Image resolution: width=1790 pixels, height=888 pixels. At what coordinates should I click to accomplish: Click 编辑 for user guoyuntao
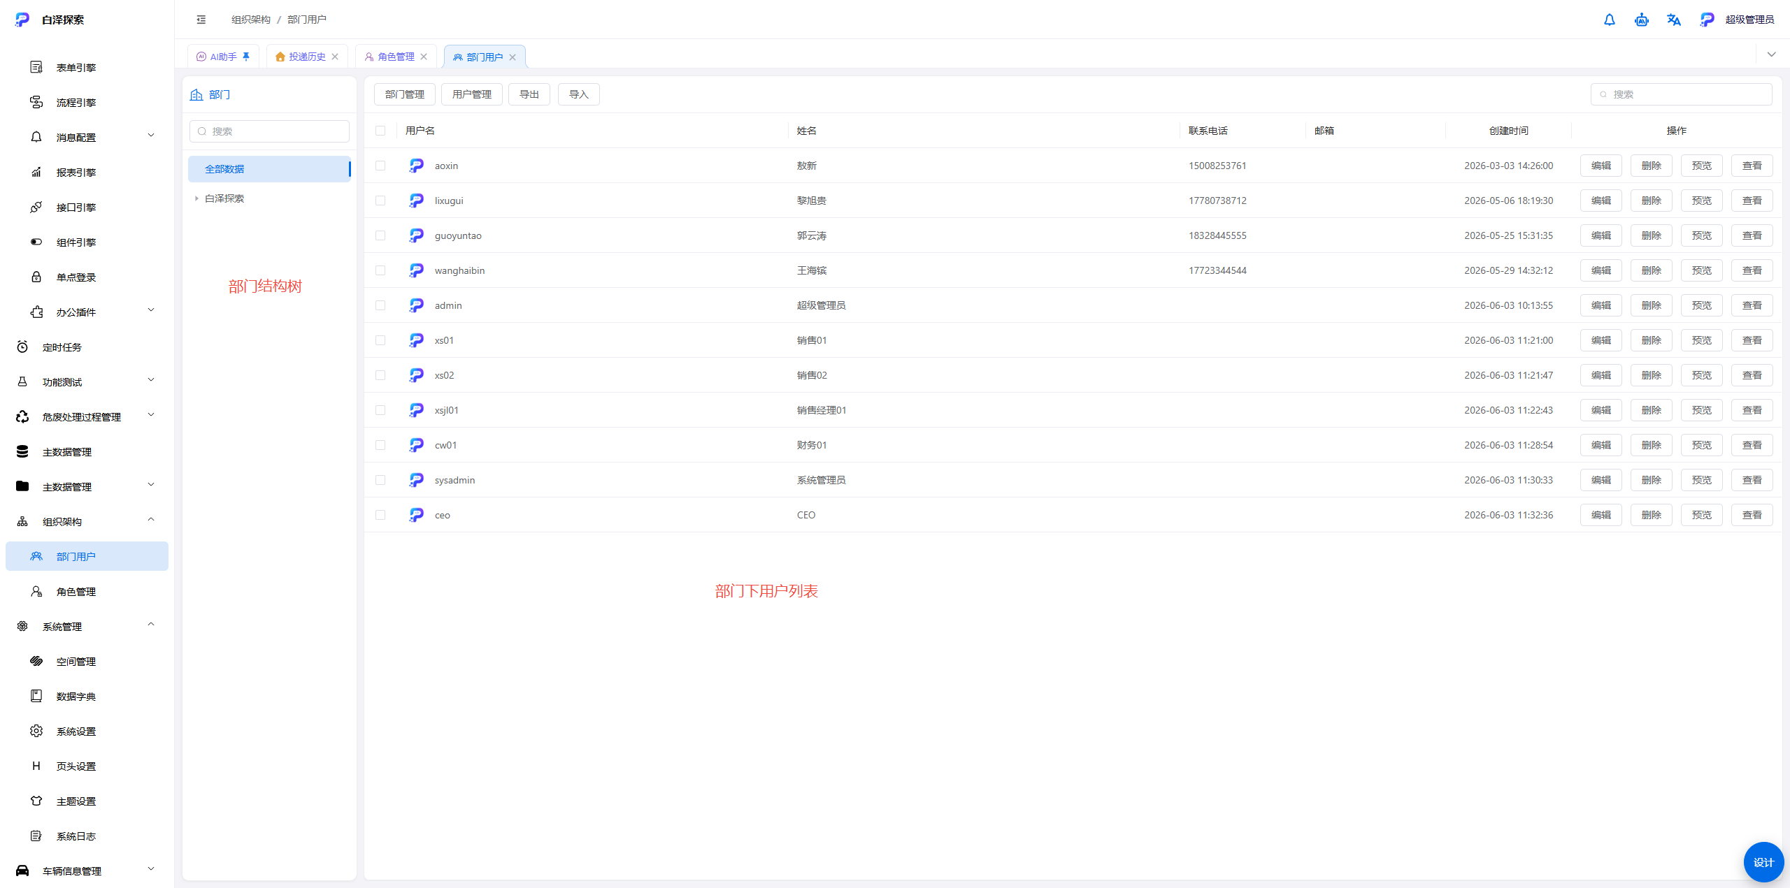1601,235
